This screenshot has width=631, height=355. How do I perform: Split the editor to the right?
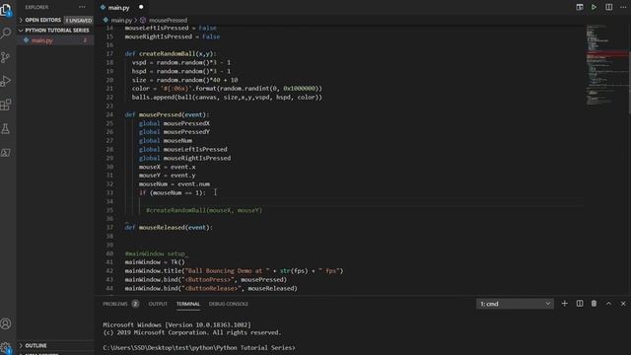click(608, 7)
